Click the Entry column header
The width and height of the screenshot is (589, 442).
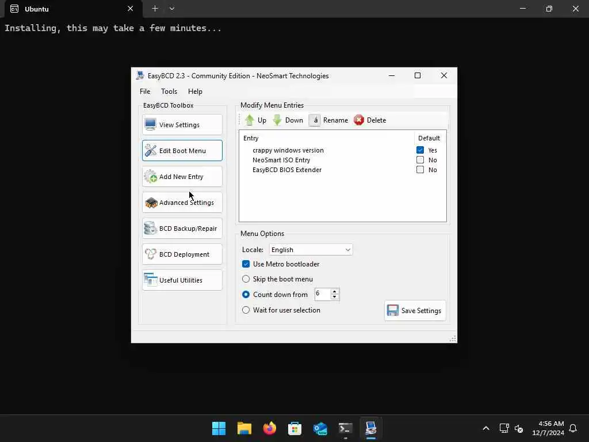327,138
